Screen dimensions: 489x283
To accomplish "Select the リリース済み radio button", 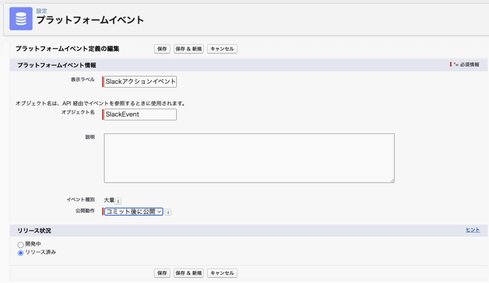I will point(21,253).
